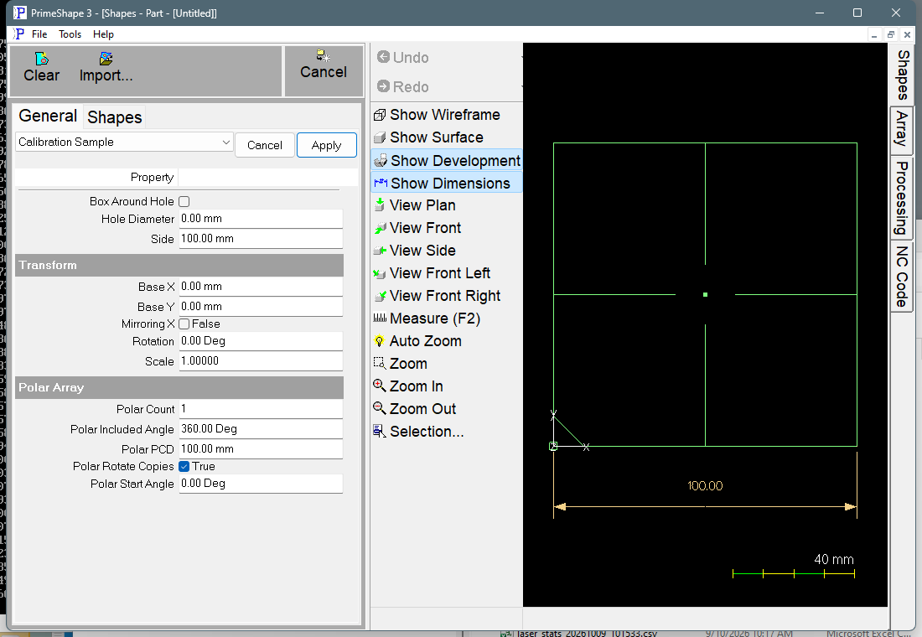Toggle Show Dimensions
Viewport: 922px width, 637px height.
446,184
